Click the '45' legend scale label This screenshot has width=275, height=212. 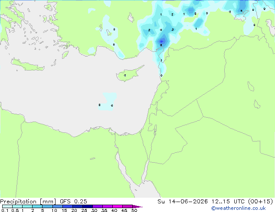(124, 210)
